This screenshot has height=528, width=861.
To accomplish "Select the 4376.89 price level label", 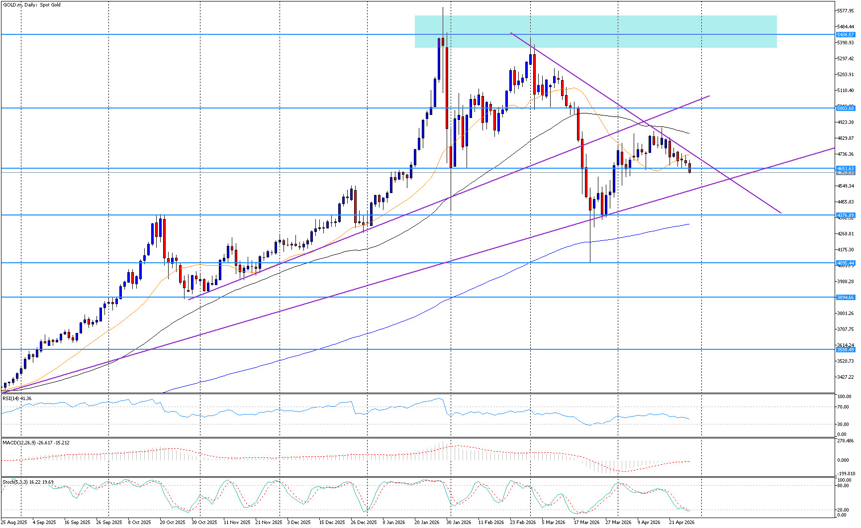I will [845, 215].
